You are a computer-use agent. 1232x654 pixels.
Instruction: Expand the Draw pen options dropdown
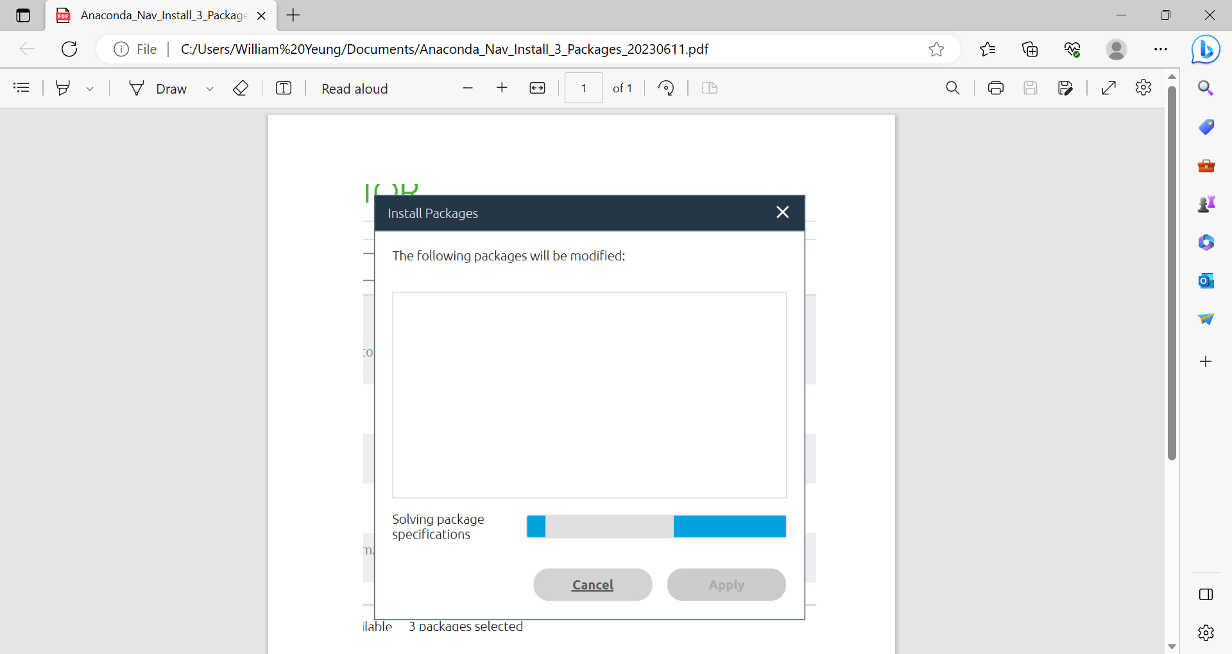210,88
